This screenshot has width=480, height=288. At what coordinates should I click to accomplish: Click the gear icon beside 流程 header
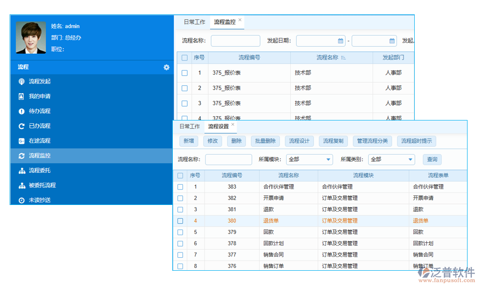click(166, 68)
